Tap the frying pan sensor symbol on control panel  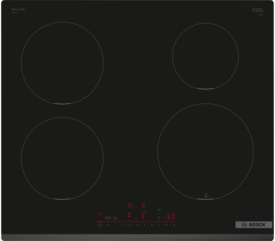159,210
